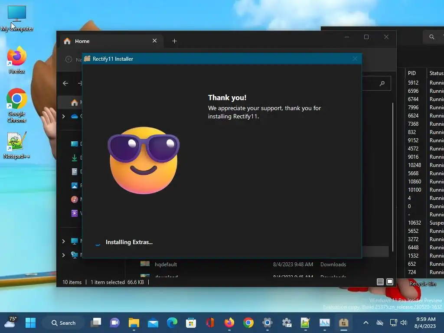Open Documents folder in Explorer sidebar
The height and width of the screenshot is (333, 444).
(75, 172)
